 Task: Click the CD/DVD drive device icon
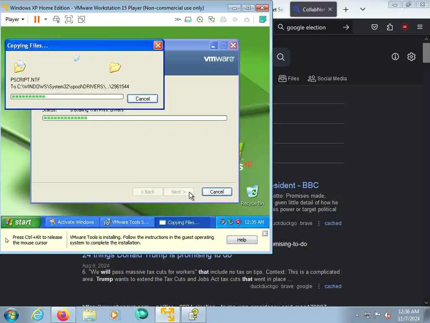[x=200, y=19]
